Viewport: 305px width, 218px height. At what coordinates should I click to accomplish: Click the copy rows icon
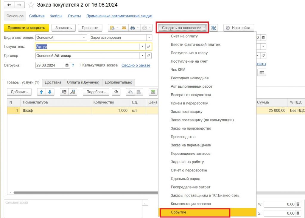click(x=130, y=92)
